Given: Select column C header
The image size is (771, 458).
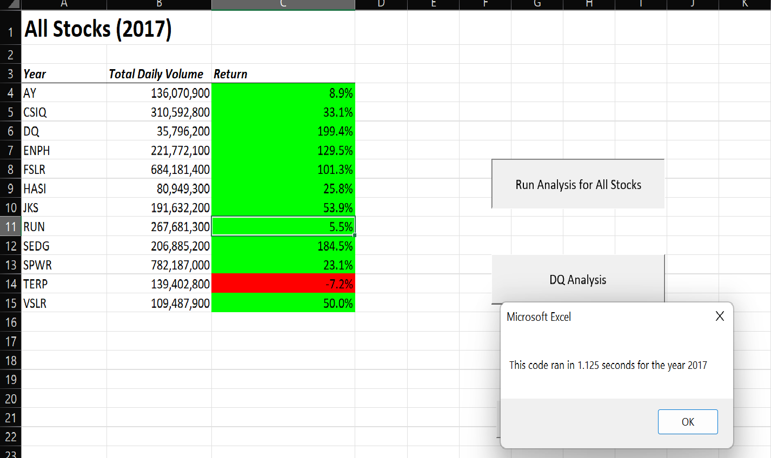Looking at the screenshot, I should click(x=283, y=4).
